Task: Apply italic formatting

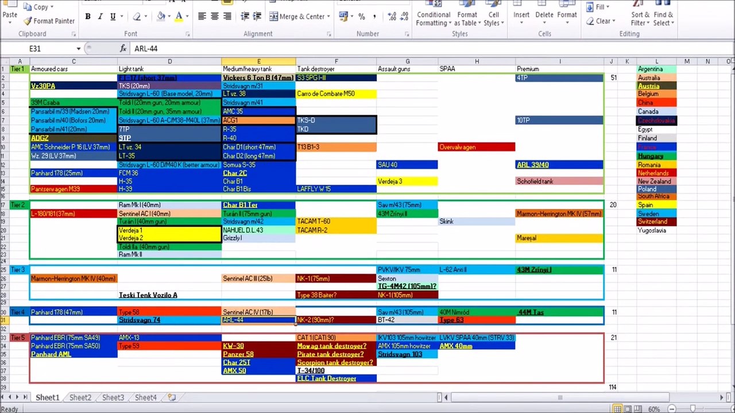Action: click(x=100, y=17)
